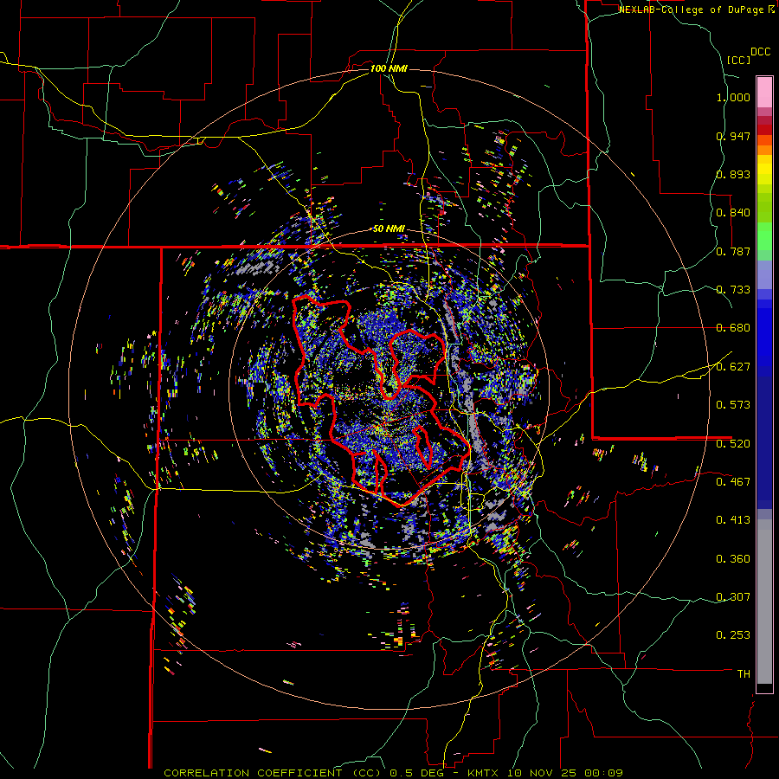Click the 0.360 scale value
The image size is (779, 779).
pos(733,559)
